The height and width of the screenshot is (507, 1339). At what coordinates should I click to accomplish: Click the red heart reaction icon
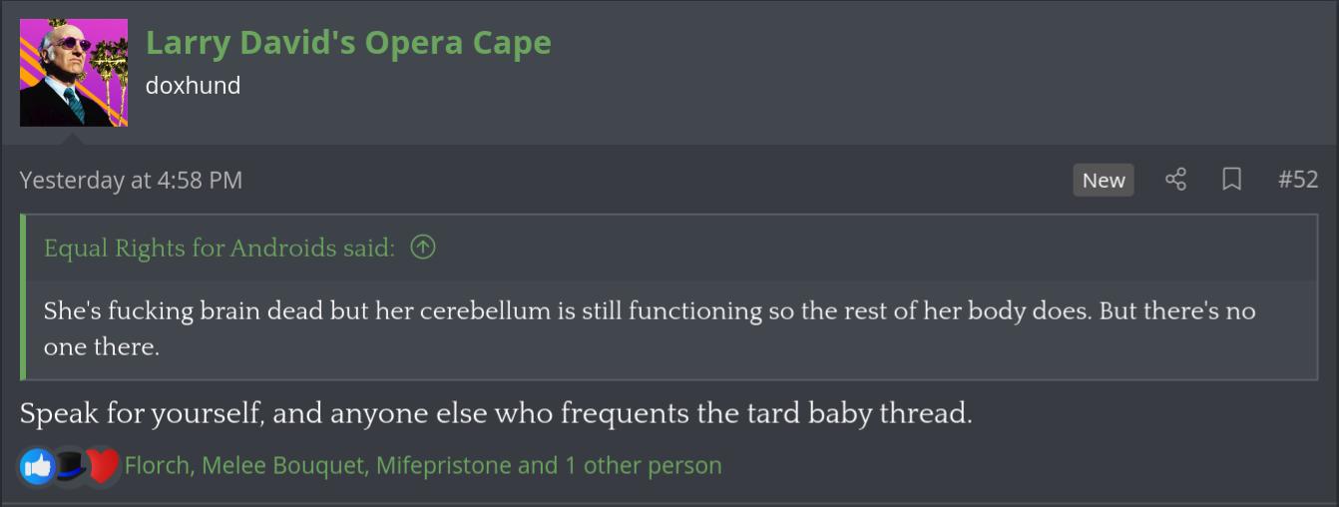point(101,465)
